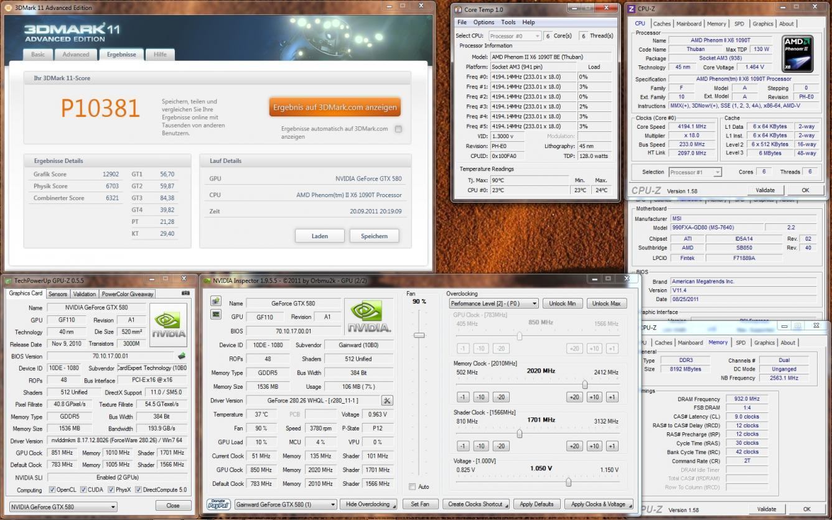This screenshot has height=520, width=832.
Task: Open SPD tab in CPU-Z Memory window
Action: [x=741, y=343]
